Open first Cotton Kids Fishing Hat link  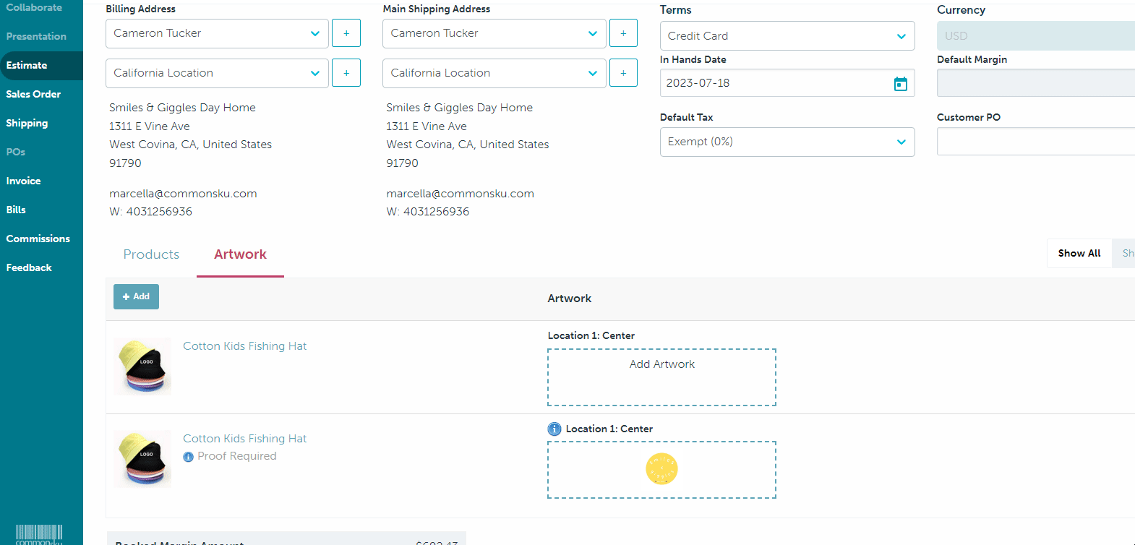(244, 346)
